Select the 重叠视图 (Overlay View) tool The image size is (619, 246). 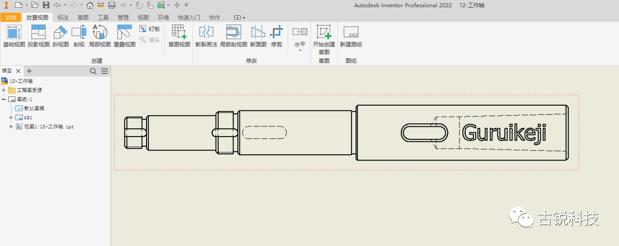pyautogui.click(x=124, y=36)
